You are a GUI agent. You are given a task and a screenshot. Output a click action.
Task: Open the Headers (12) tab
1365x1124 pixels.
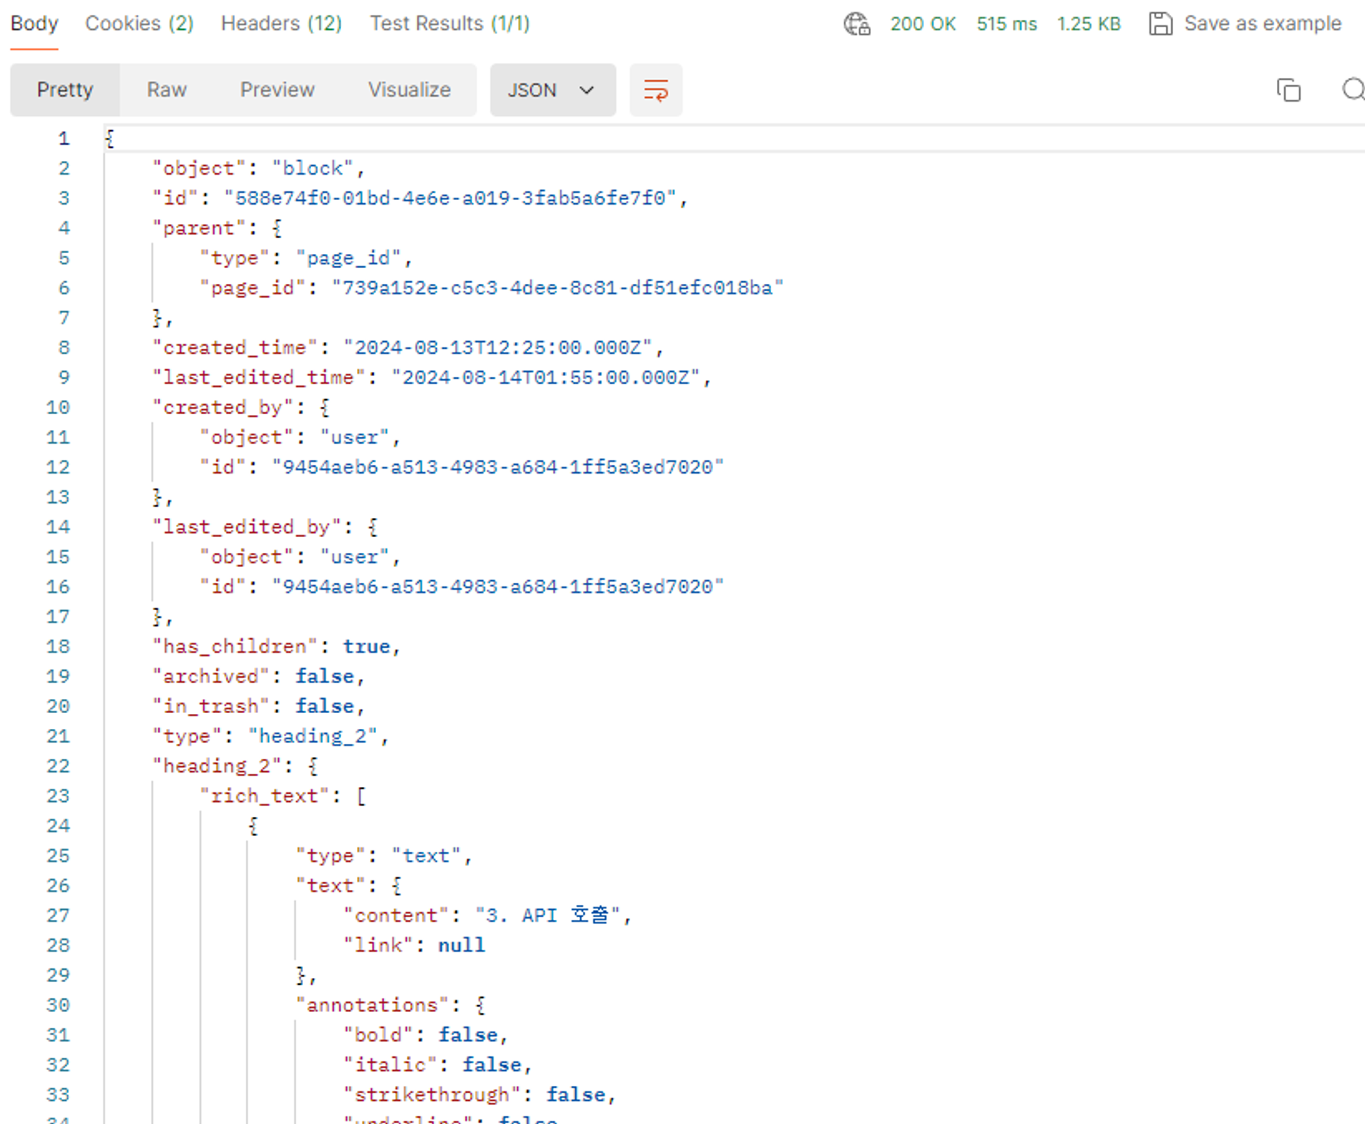pyautogui.click(x=281, y=24)
